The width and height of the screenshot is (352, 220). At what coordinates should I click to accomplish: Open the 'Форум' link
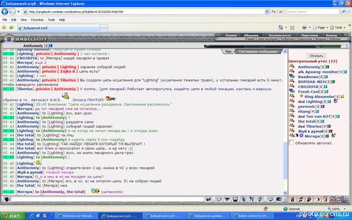tap(320, 39)
